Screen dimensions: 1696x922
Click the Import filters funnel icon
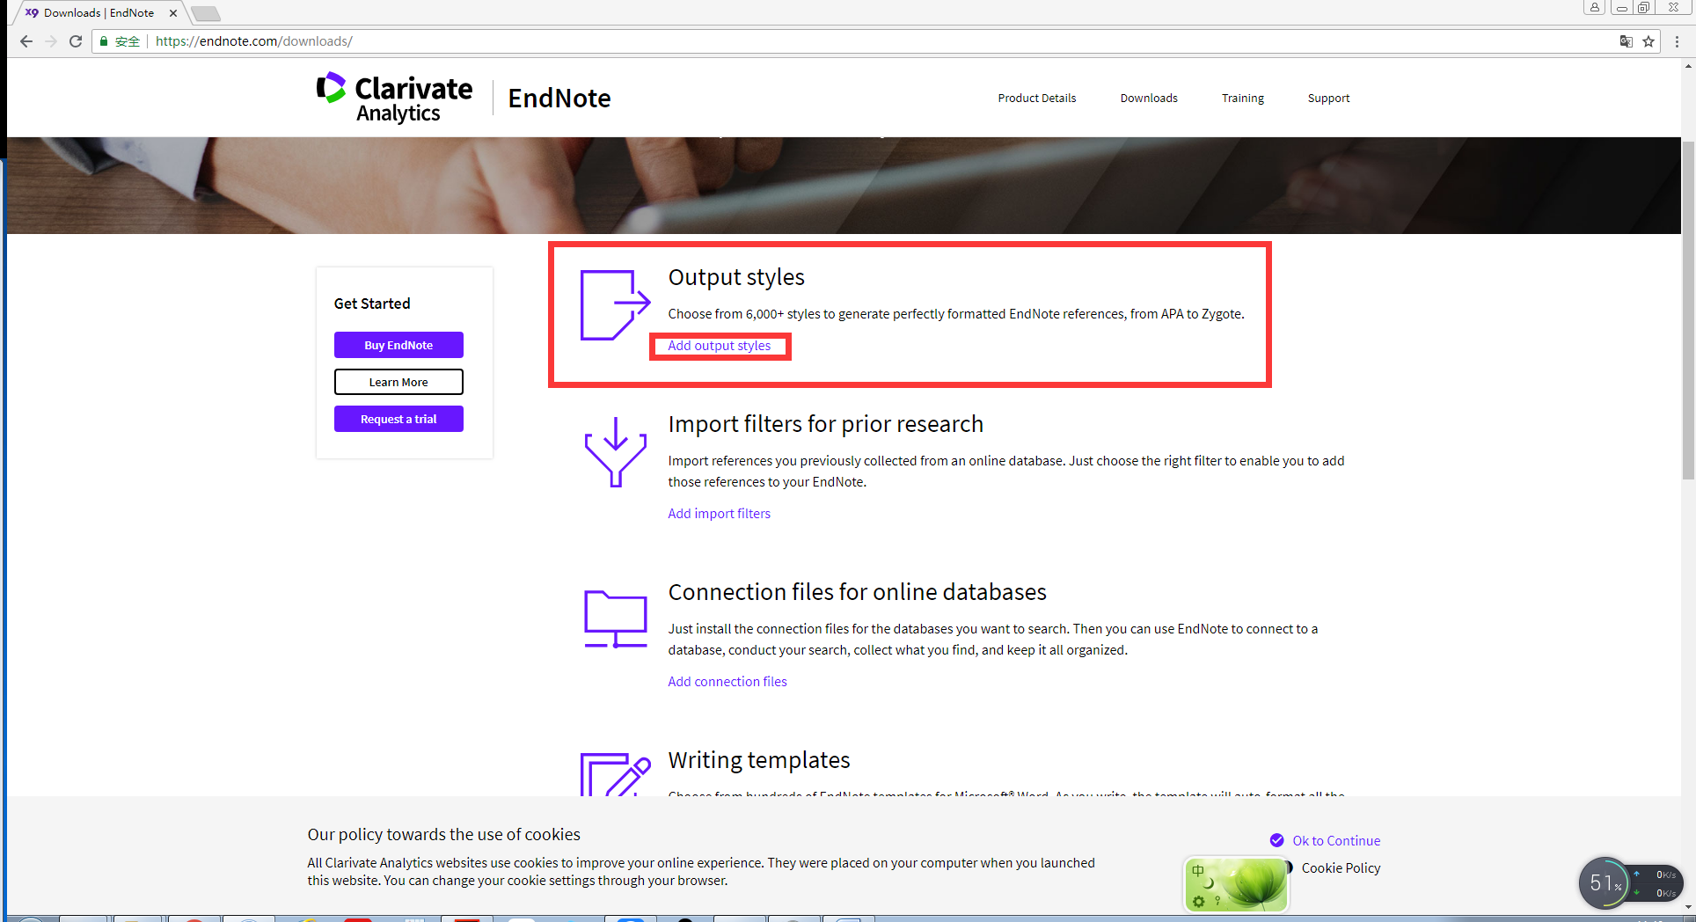[616, 451]
